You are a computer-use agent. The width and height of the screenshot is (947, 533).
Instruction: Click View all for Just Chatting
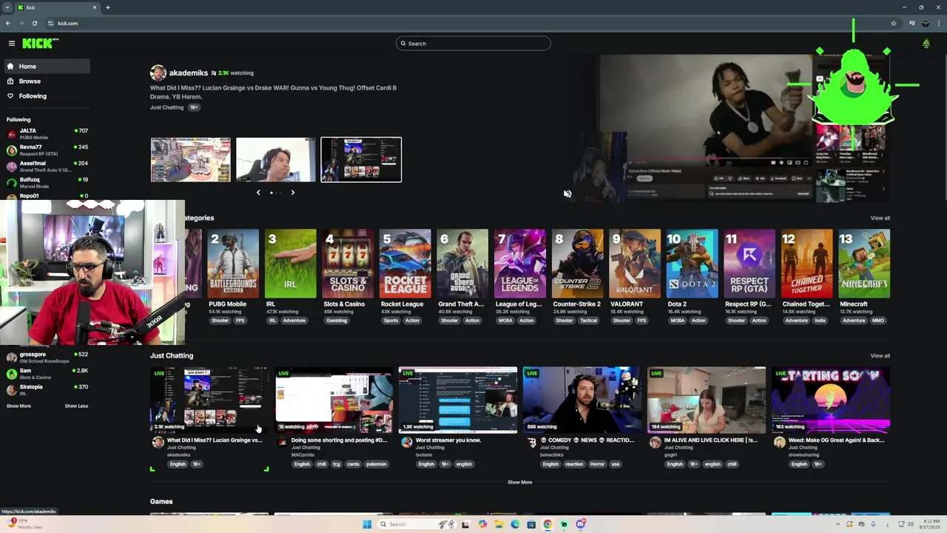point(880,356)
